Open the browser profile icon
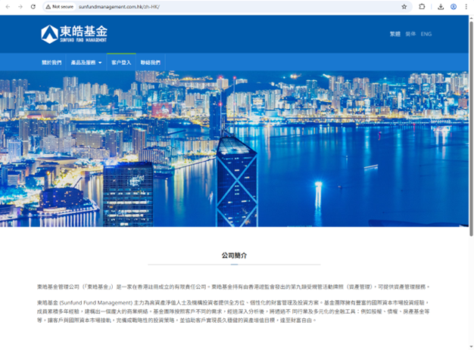The width and height of the screenshot is (474, 350). [454, 6]
